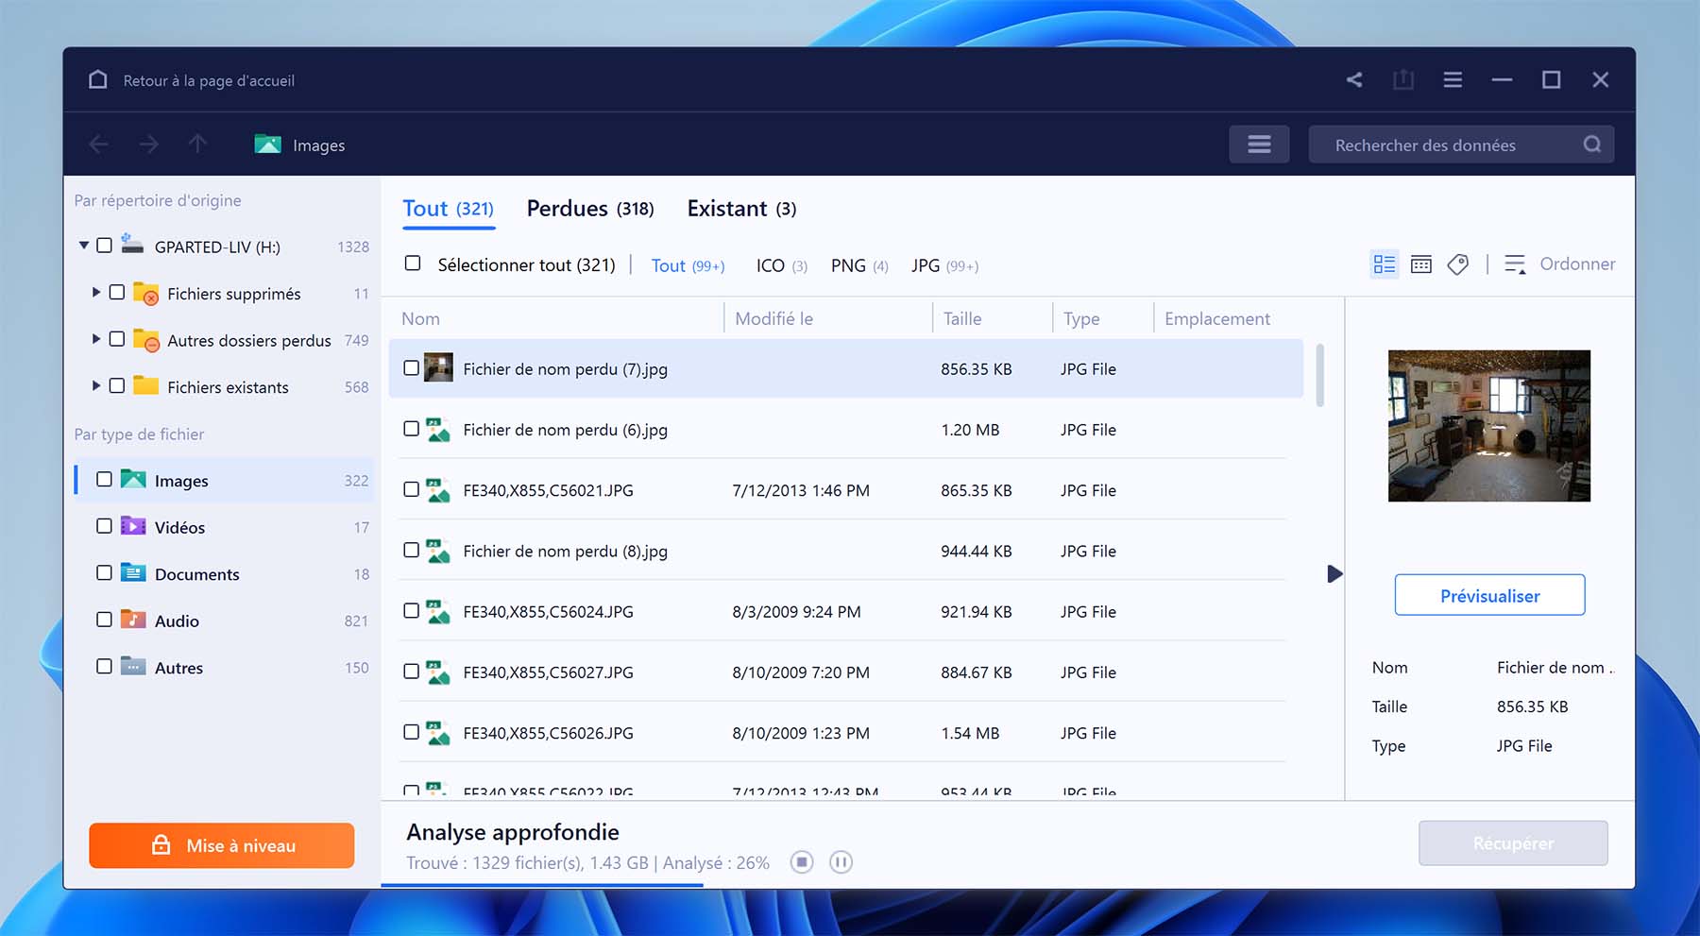Image resolution: width=1700 pixels, height=936 pixels.
Task: Click the home icon for returning to start page
Action: pos(98,80)
